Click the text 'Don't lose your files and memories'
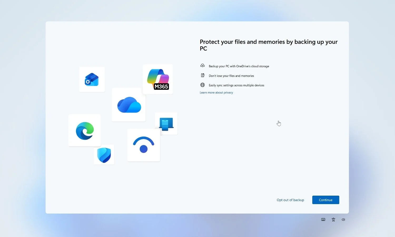This screenshot has width=395, height=237. pos(231,76)
